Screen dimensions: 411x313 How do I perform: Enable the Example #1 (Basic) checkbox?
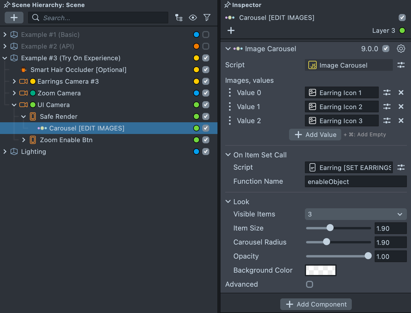[206, 35]
